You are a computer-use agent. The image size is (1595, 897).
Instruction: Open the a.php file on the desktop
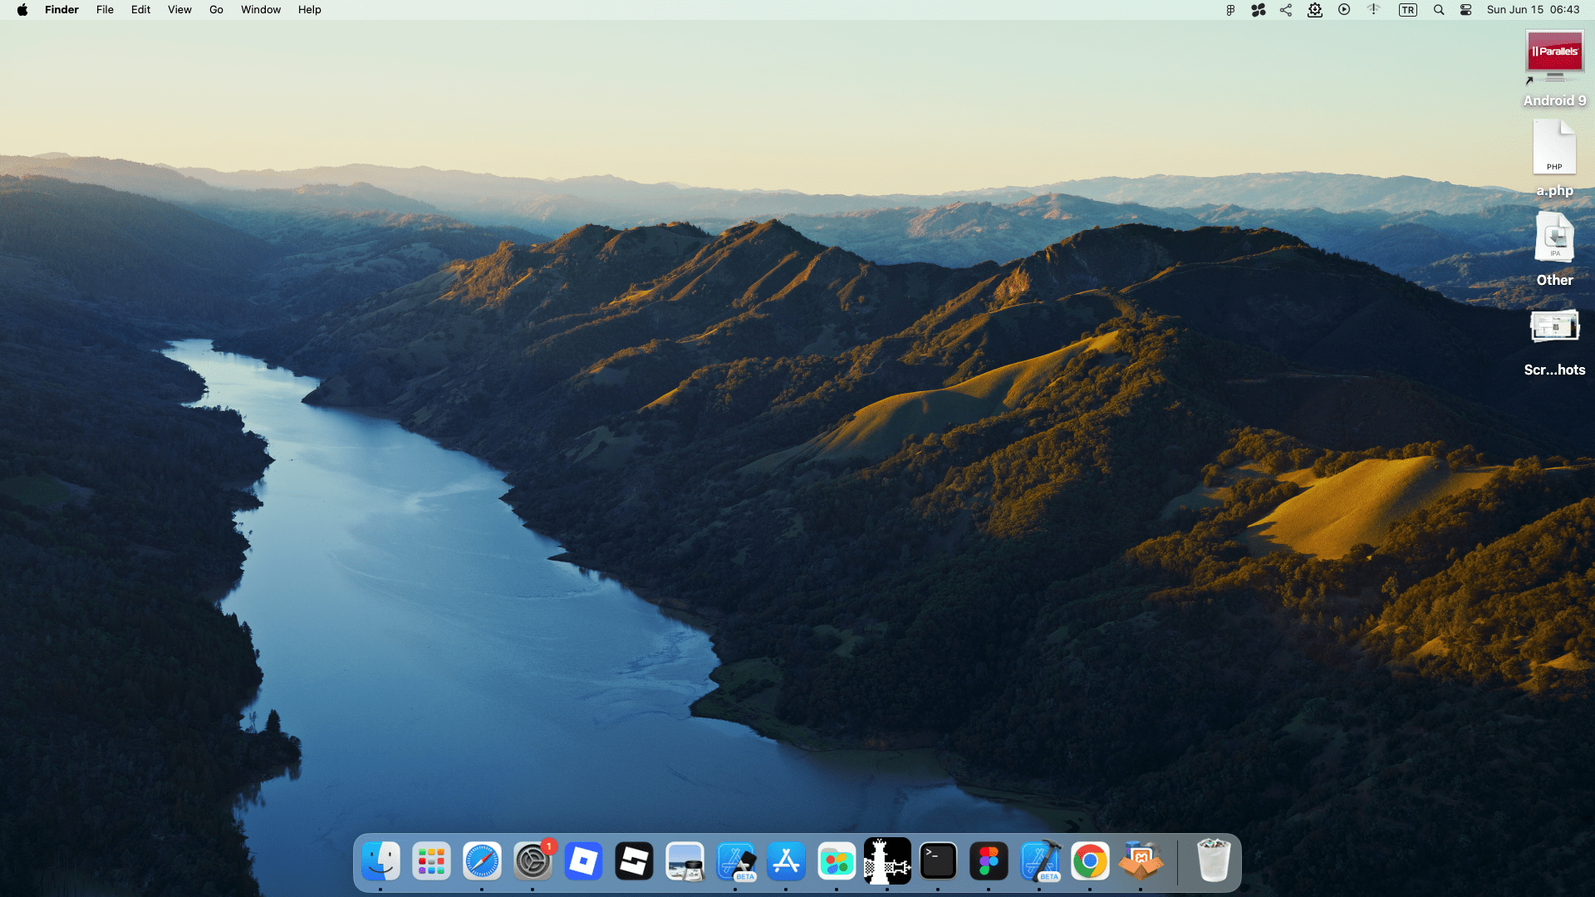[1554, 147]
